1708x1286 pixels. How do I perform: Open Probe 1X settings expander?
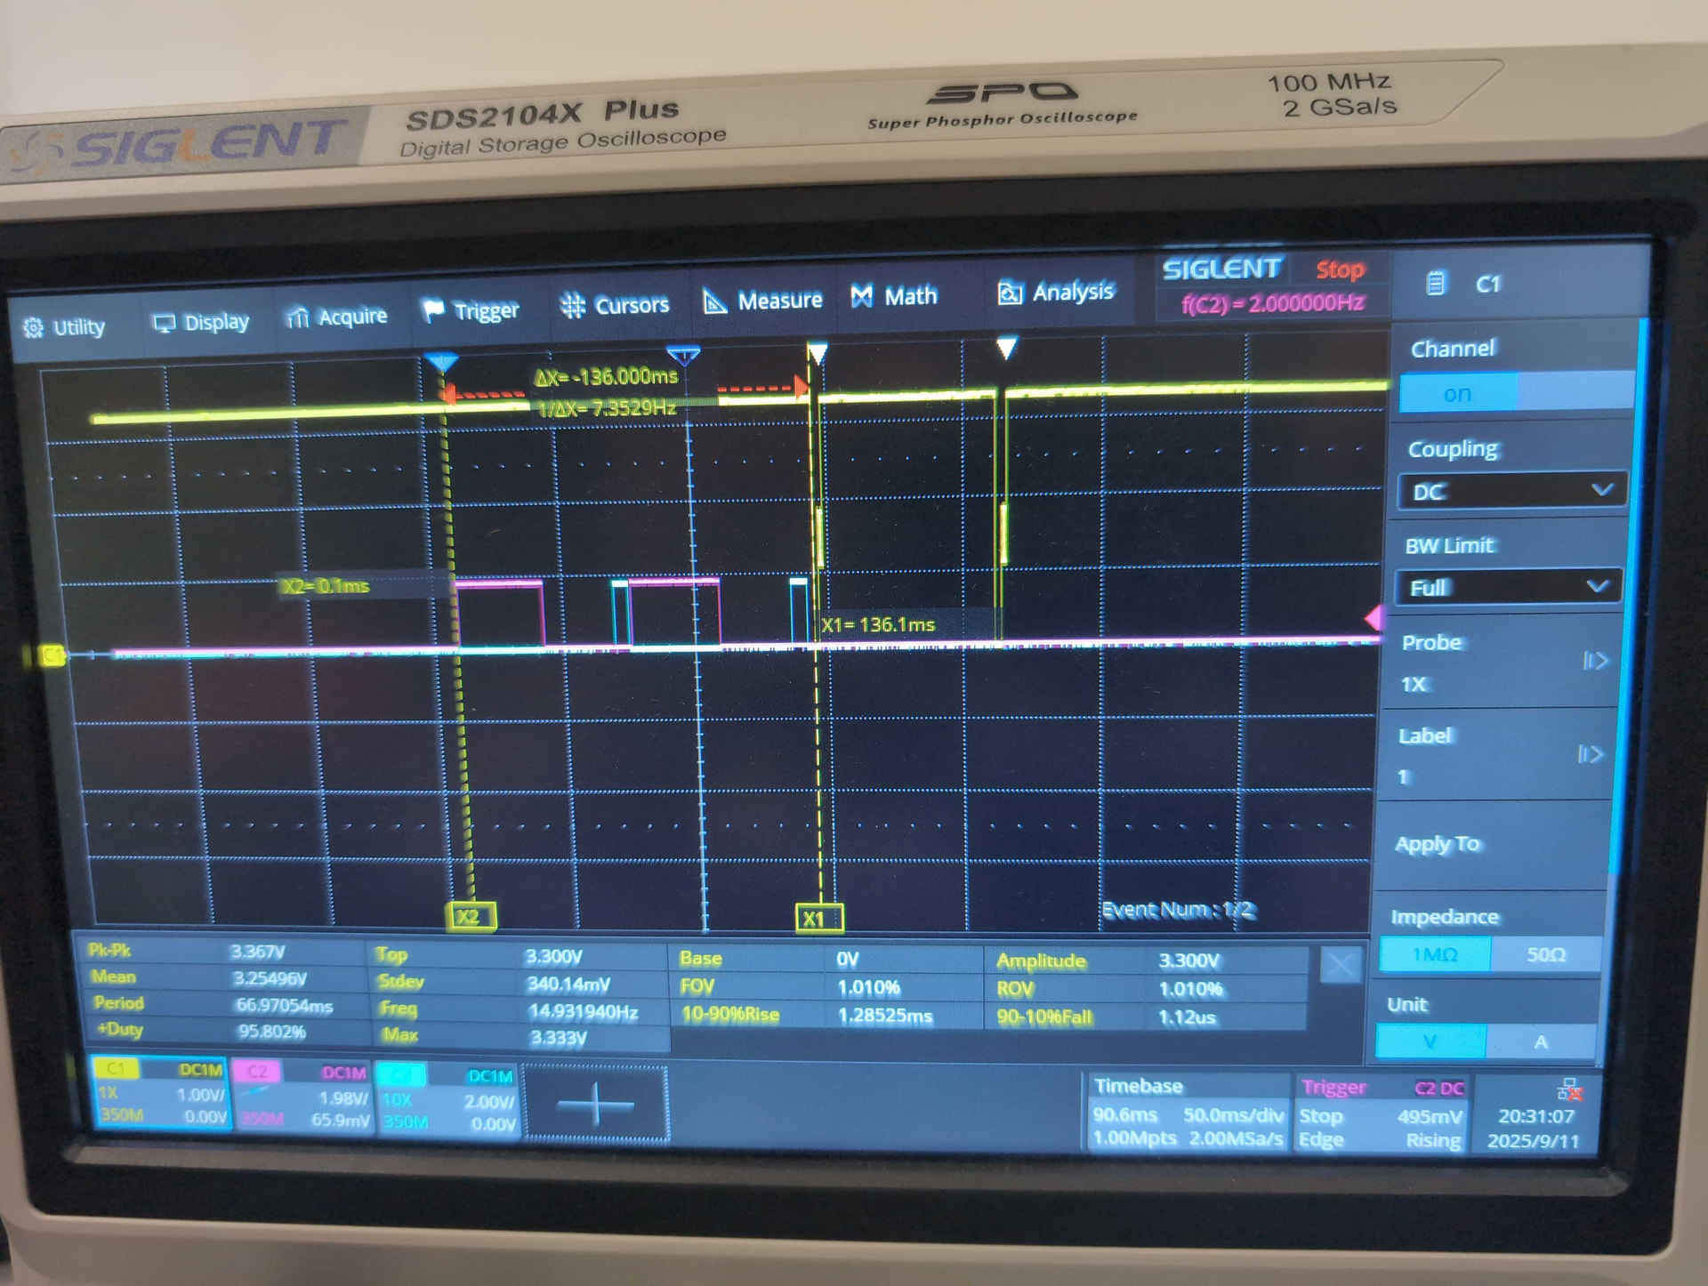[1594, 661]
